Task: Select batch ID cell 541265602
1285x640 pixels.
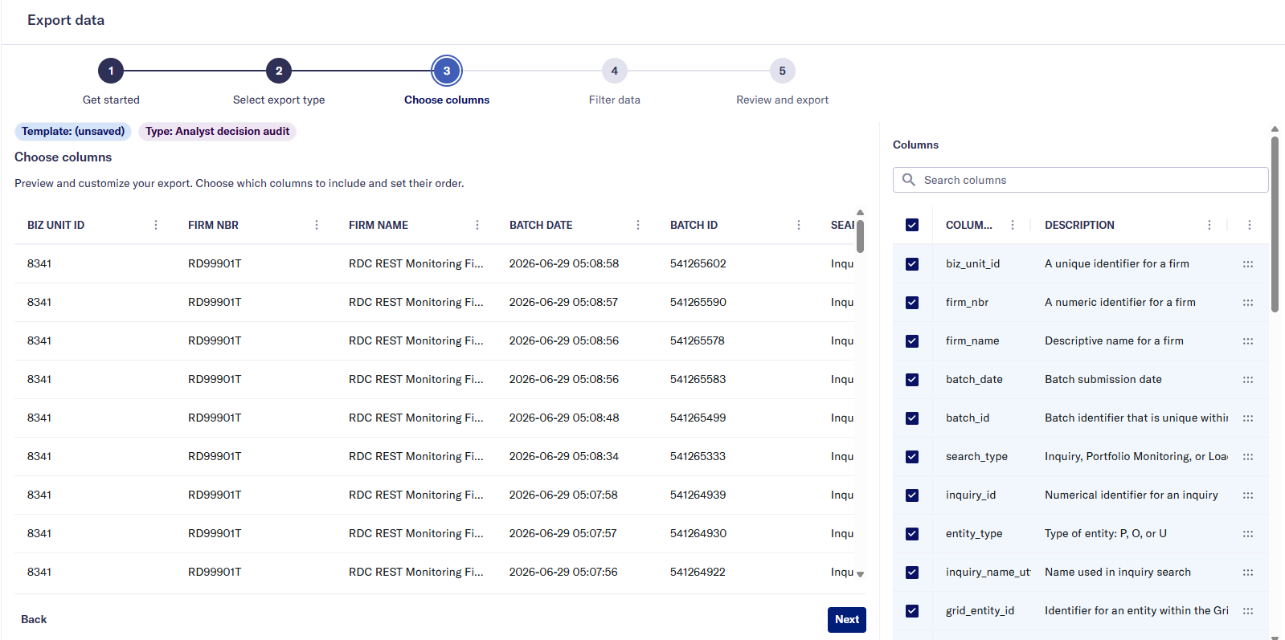Action: coord(698,263)
